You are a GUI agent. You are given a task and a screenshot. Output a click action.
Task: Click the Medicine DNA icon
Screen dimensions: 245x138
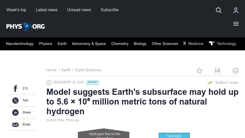(185, 43)
